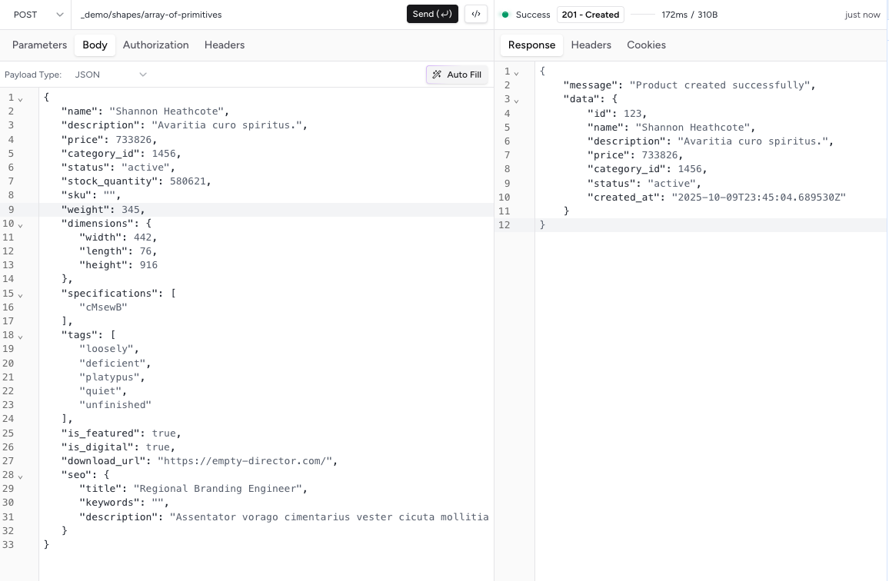The height and width of the screenshot is (581, 889).
Task: Click the Auto Fill button
Action: tap(457, 75)
